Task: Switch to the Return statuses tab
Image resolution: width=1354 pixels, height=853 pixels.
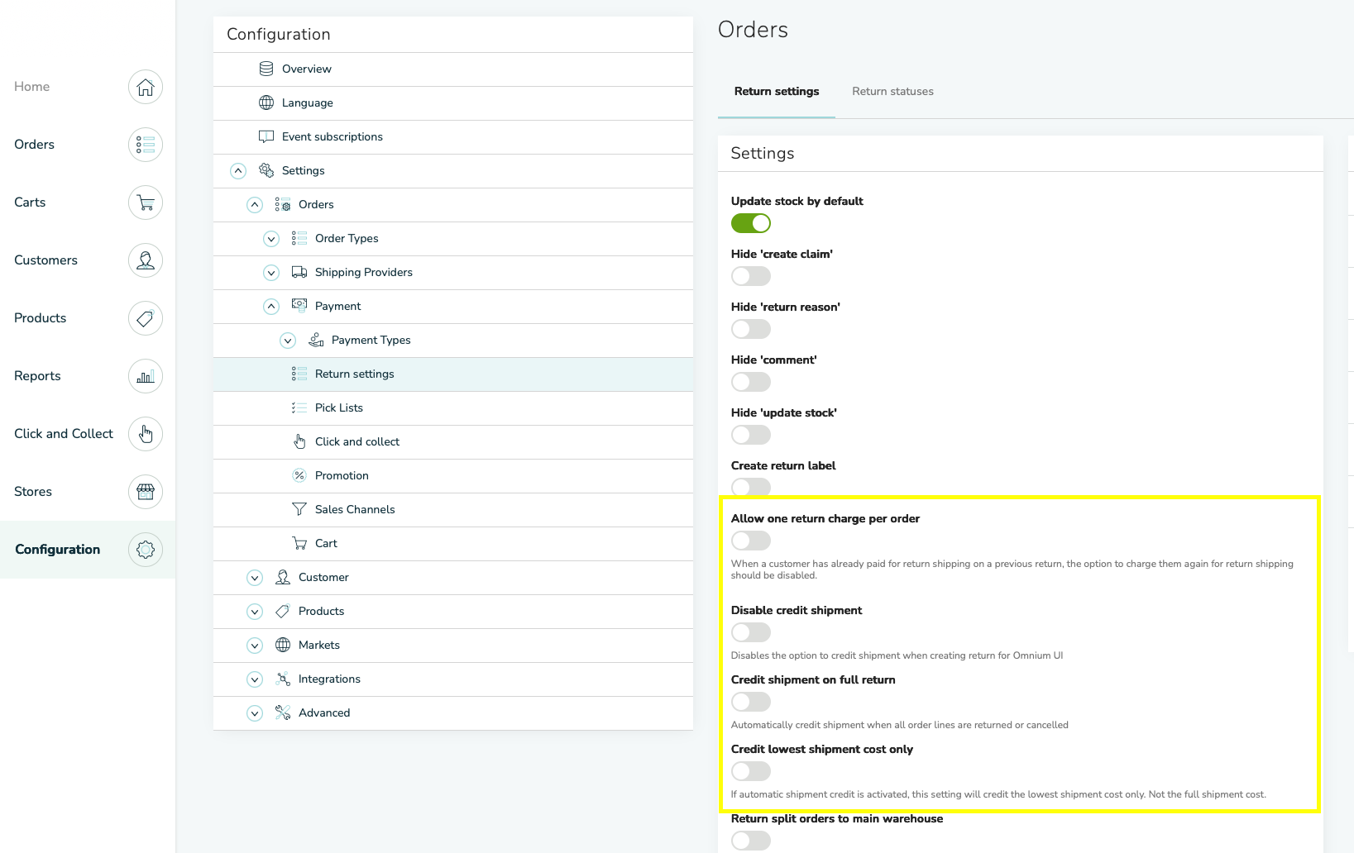Action: [892, 92]
